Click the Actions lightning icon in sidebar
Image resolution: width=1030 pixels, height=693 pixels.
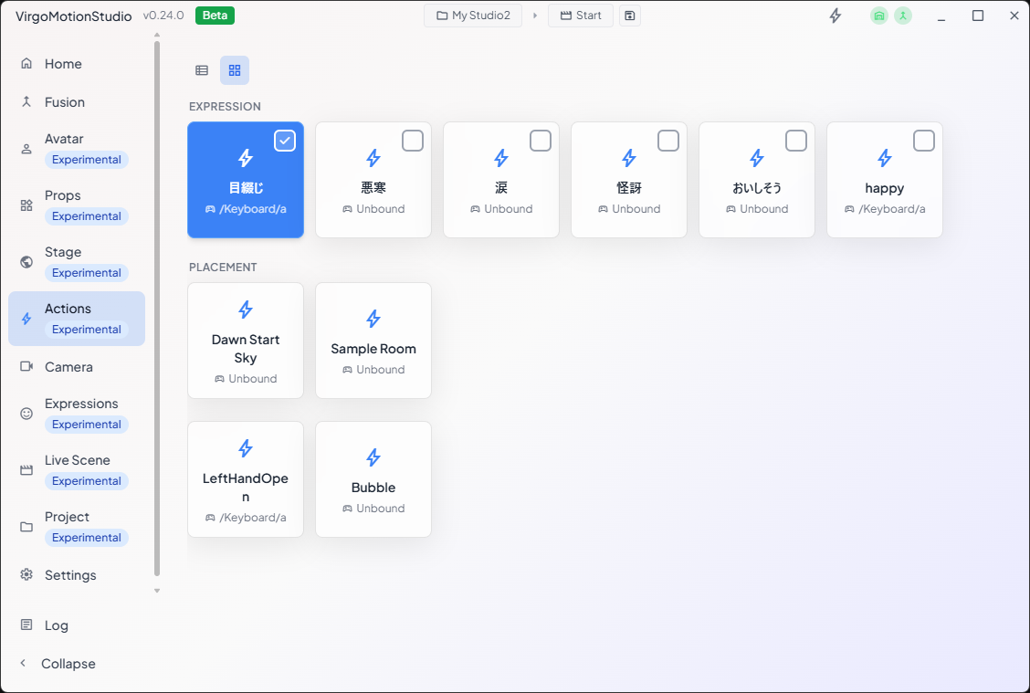26,319
